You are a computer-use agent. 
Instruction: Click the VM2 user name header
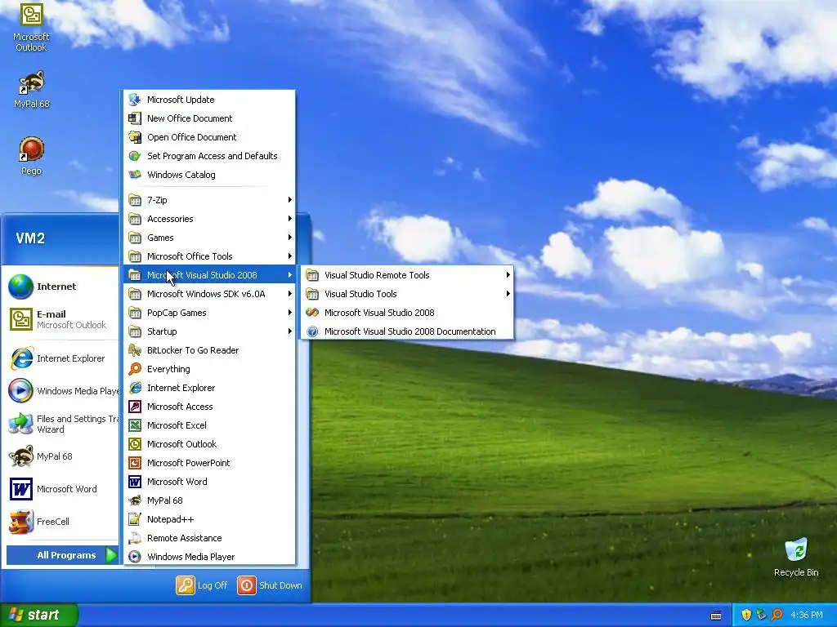(30, 238)
